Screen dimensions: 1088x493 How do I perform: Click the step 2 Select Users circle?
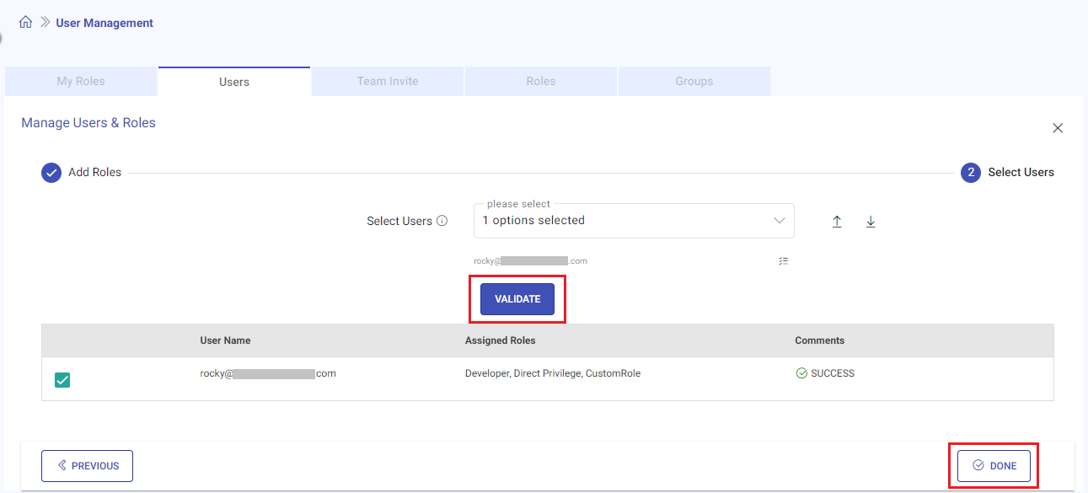coord(971,173)
